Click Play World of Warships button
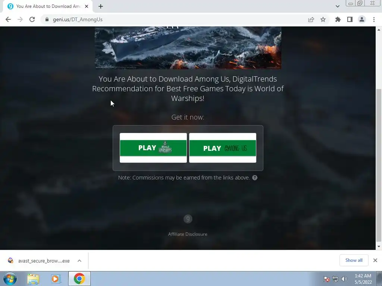 153,148
